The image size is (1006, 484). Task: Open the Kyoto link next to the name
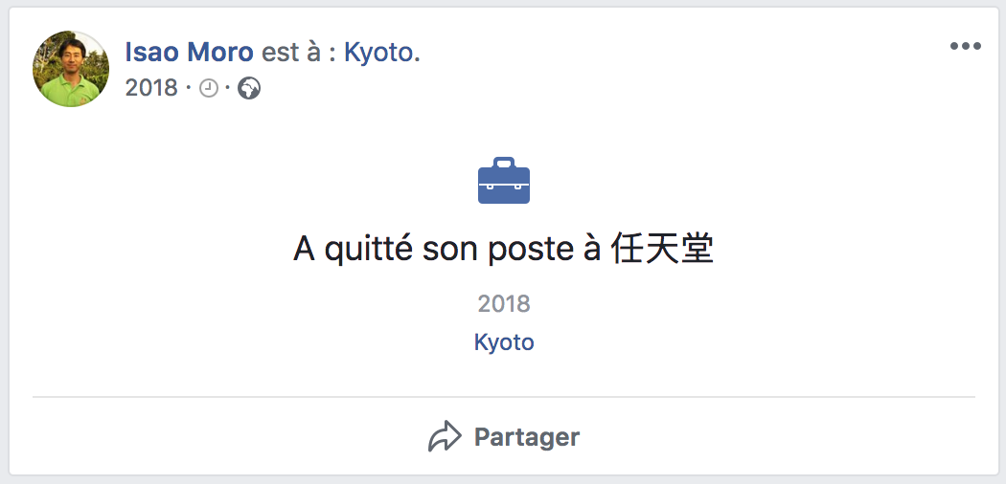coord(377,53)
